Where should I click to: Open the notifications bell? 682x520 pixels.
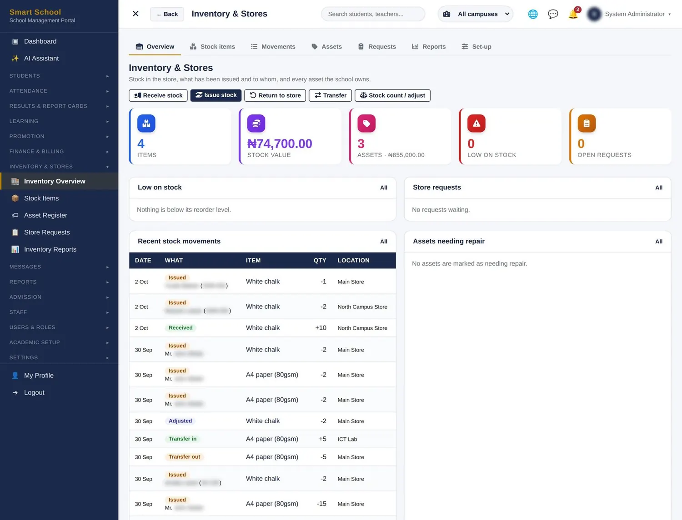coord(573,14)
